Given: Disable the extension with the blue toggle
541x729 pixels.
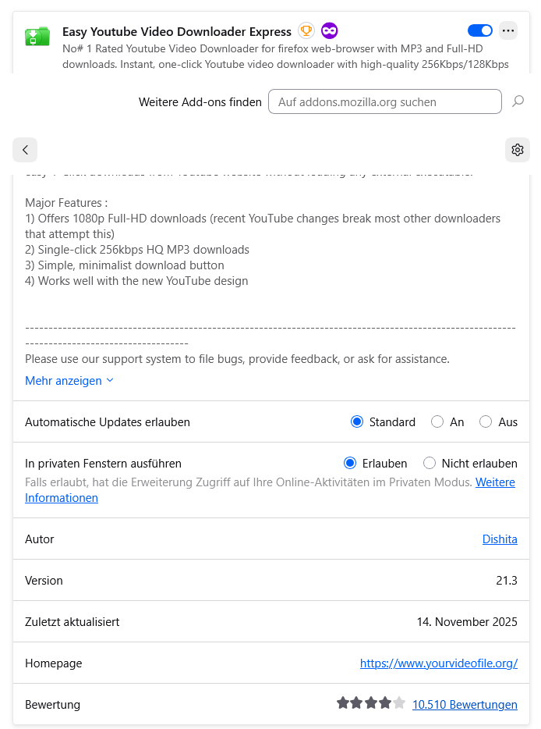Looking at the screenshot, I should 480,30.
